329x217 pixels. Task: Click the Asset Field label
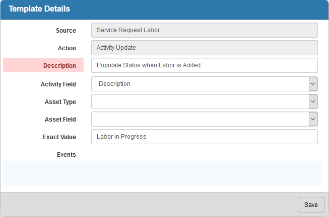click(60, 119)
